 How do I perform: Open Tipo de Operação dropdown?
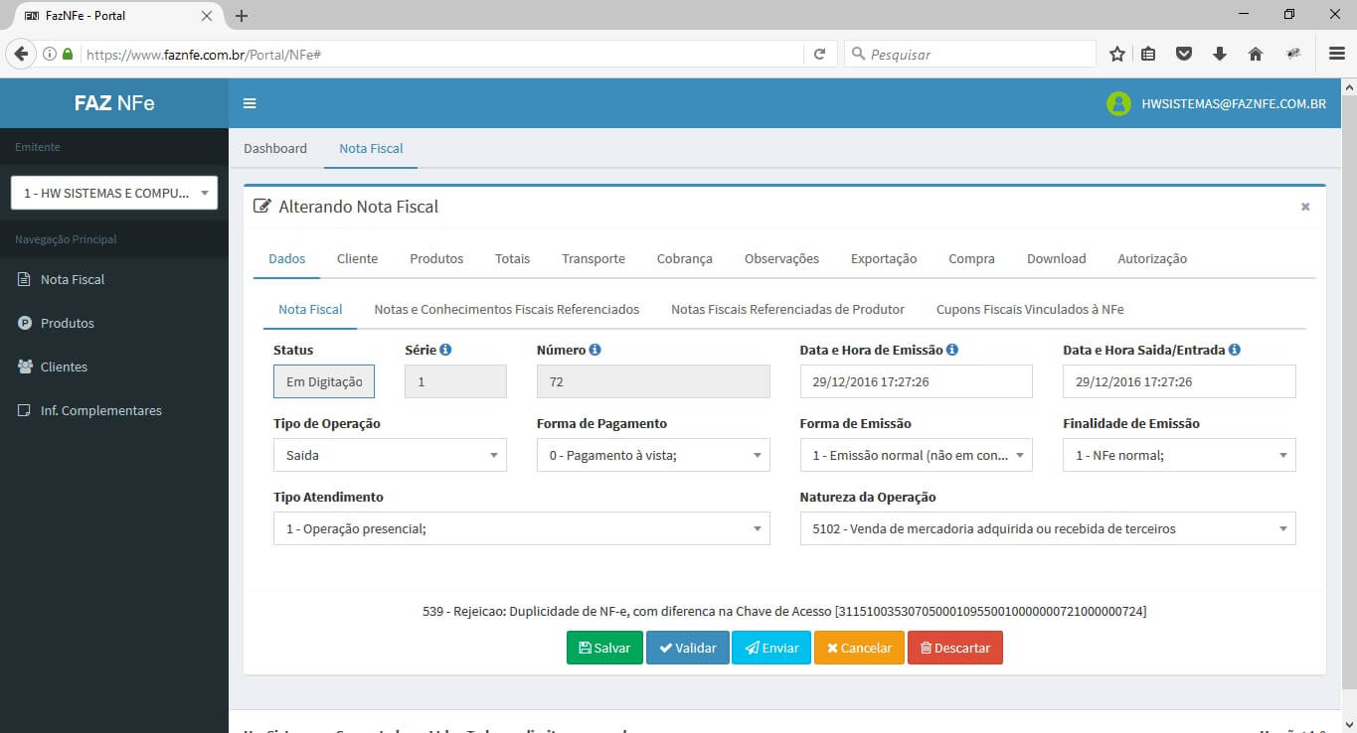coord(390,455)
